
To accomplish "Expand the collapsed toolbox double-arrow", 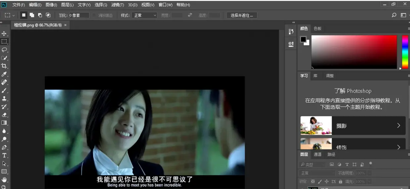I will click(1, 22).
